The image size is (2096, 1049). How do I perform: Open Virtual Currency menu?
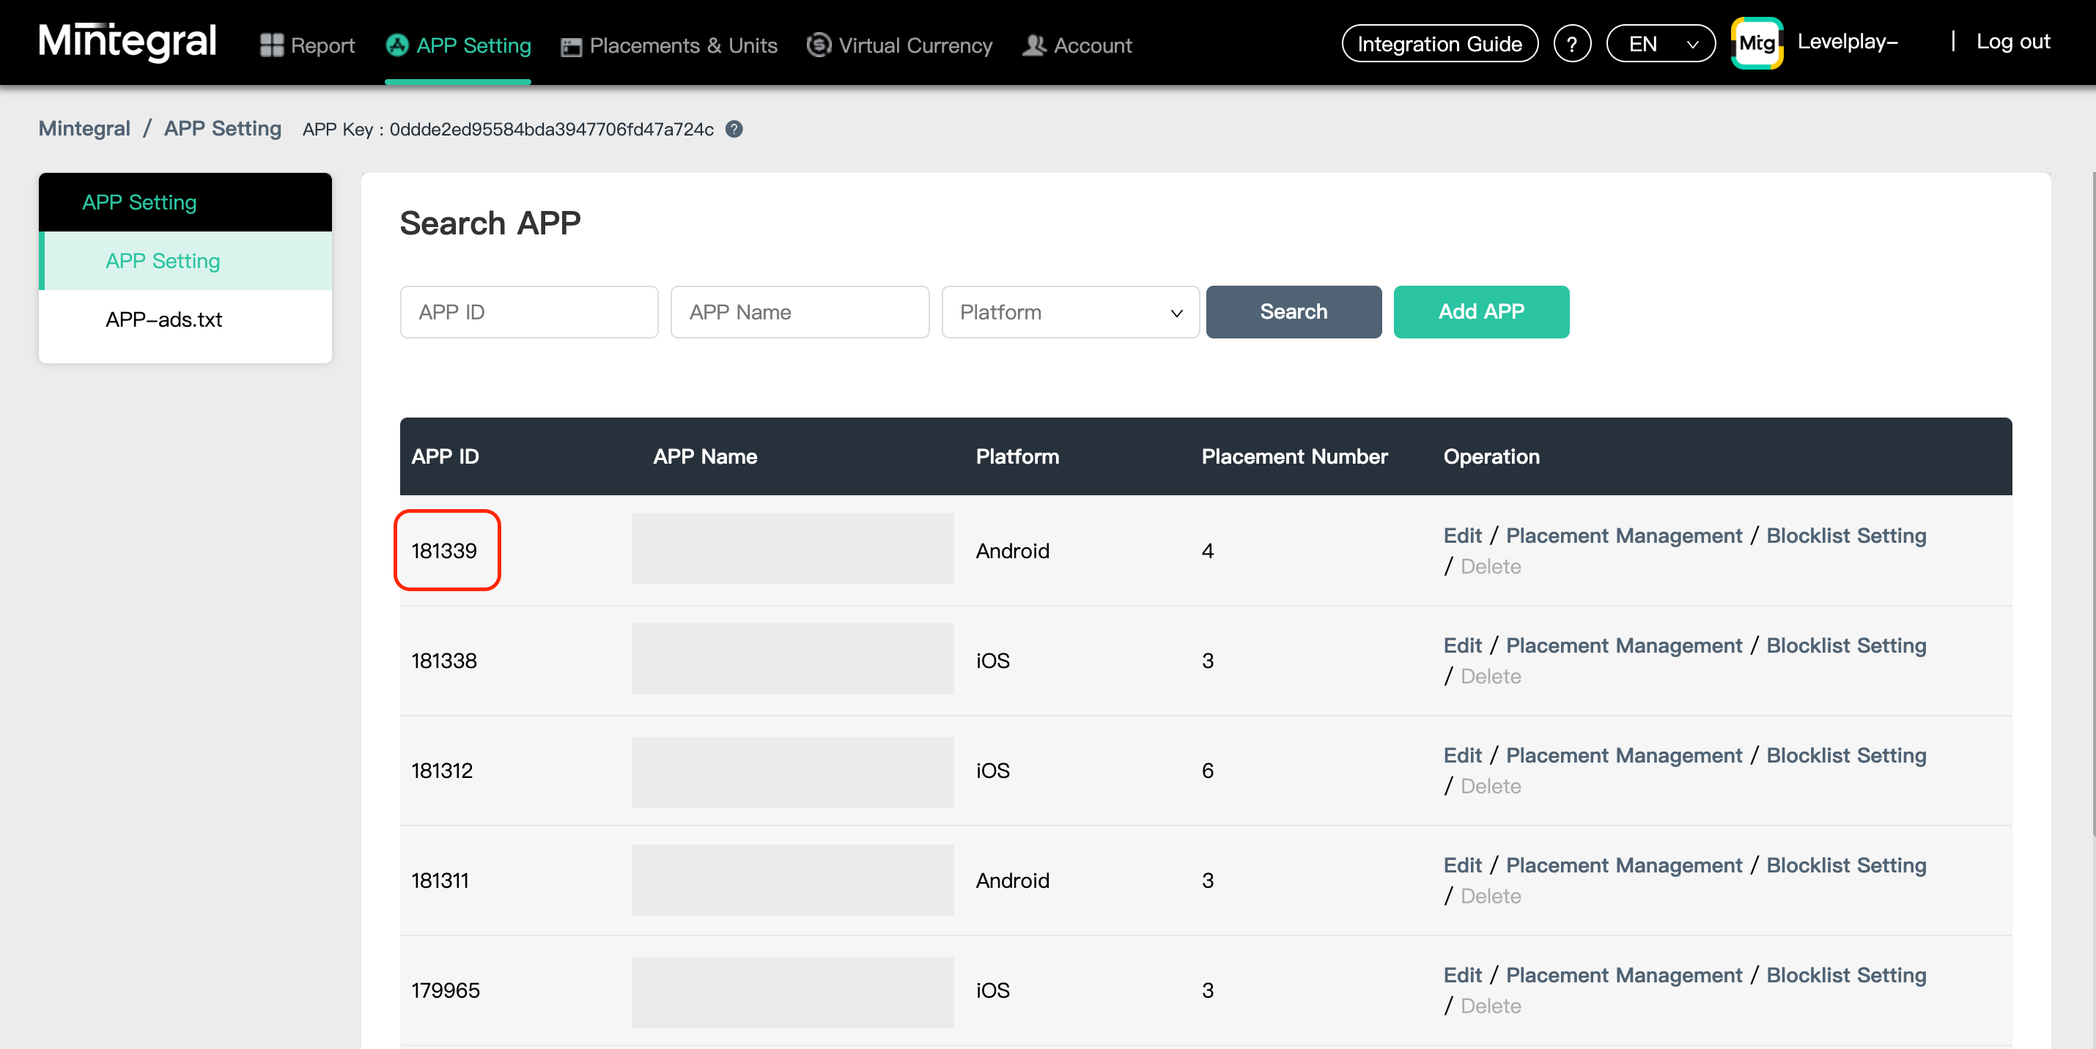[x=899, y=45]
